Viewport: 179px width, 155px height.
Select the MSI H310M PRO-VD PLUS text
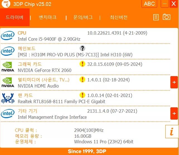pos(75,55)
